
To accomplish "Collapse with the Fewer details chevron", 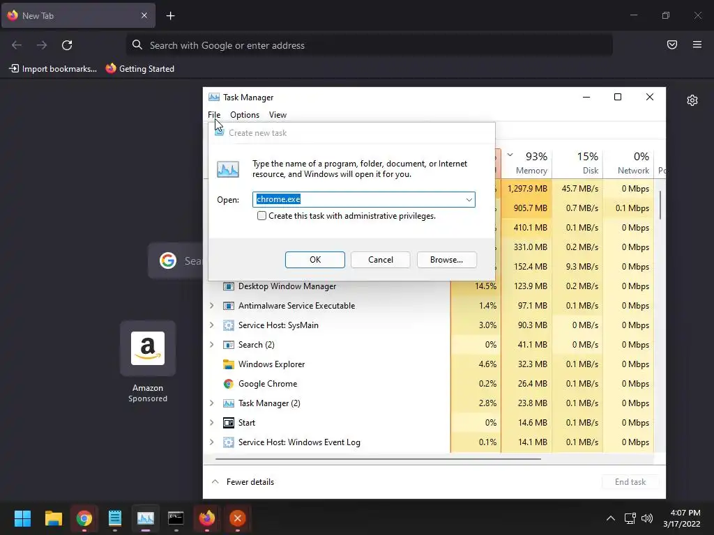I will [x=215, y=482].
